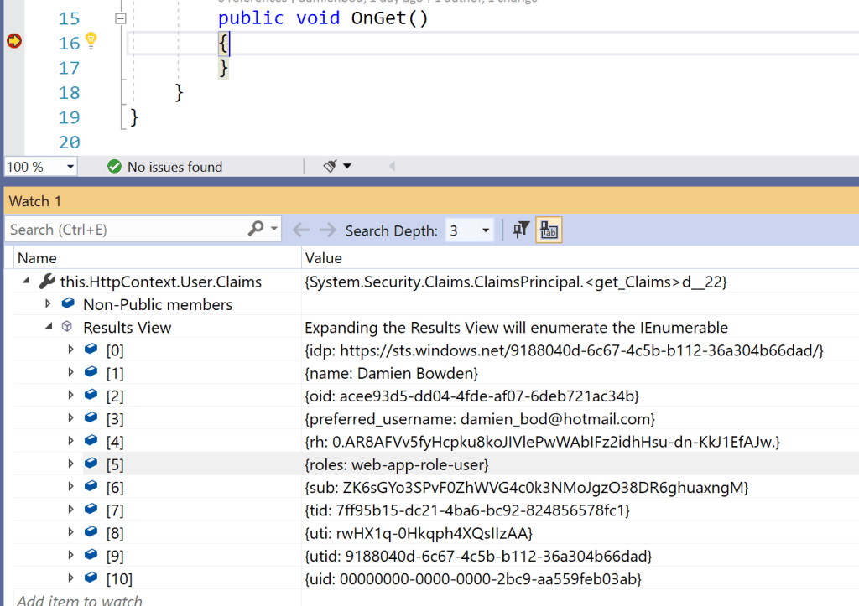Collapse this.HttpContext.User.Claims node
This screenshot has height=606, width=859.
tap(26, 281)
